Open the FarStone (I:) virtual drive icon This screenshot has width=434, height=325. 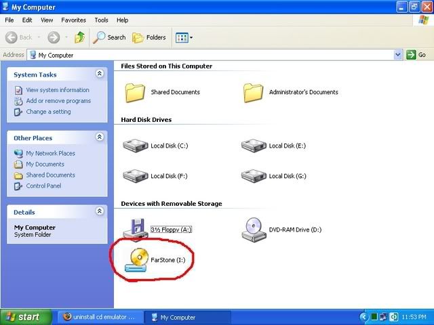(x=136, y=260)
